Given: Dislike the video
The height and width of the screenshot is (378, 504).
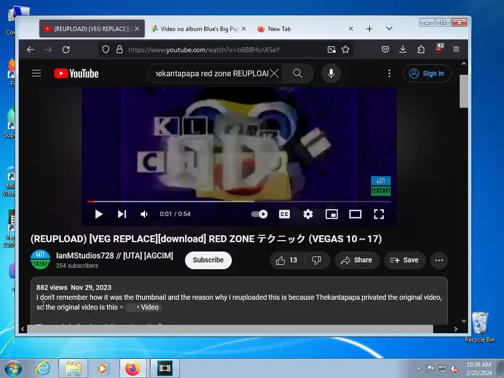Looking at the screenshot, I should click(317, 260).
